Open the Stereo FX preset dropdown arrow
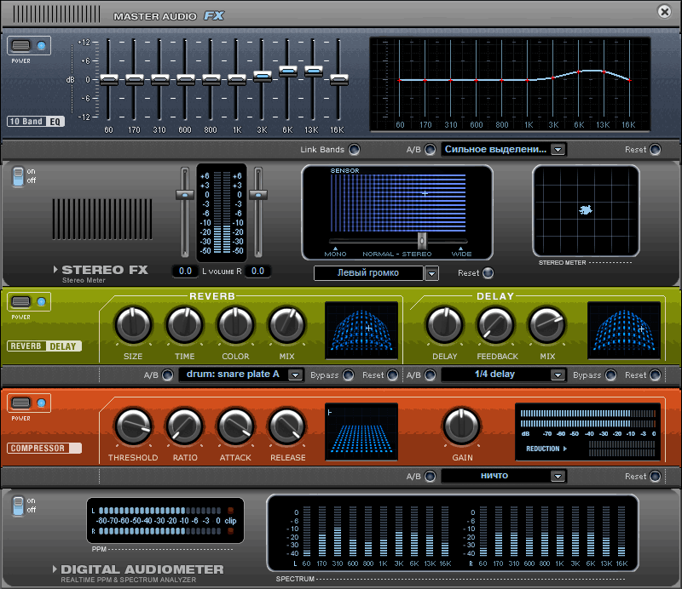The width and height of the screenshot is (682, 589). [431, 274]
